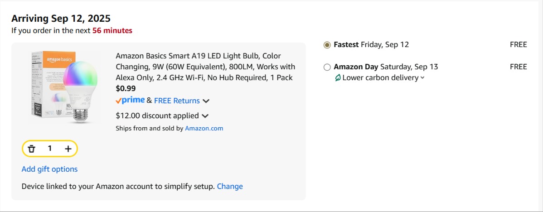Click the "Amazon Day Saturday, Sep 13" label
The width and height of the screenshot is (543, 212).
click(x=386, y=67)
